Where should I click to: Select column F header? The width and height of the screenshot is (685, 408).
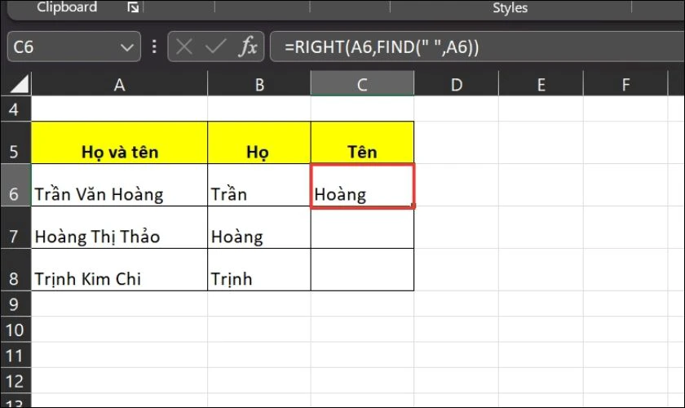click(625, 84)
